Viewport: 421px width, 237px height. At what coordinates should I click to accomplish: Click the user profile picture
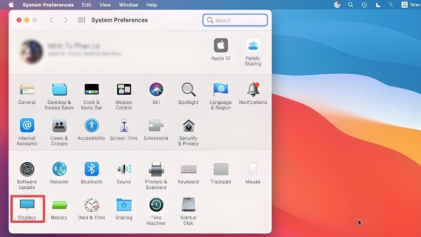click(31, 51)
